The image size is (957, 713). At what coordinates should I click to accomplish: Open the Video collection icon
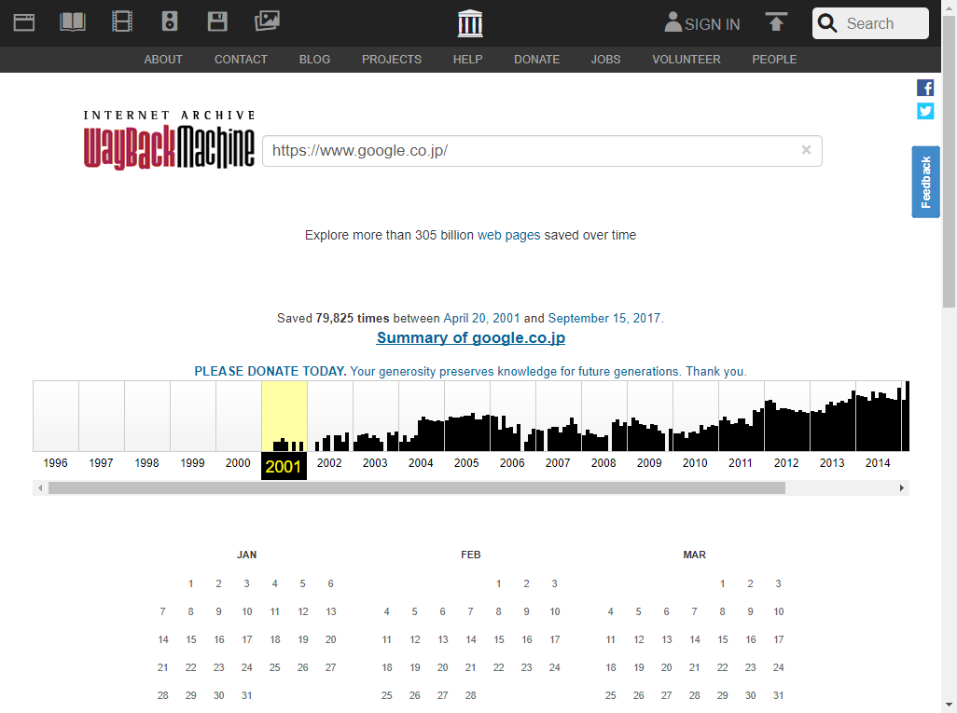[121, 21]
